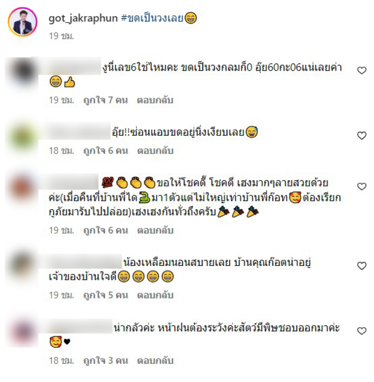Like the ขอให้โชคดี comment with clapping emojis
Screen dimensions: 374x382
tap(361, 186)
